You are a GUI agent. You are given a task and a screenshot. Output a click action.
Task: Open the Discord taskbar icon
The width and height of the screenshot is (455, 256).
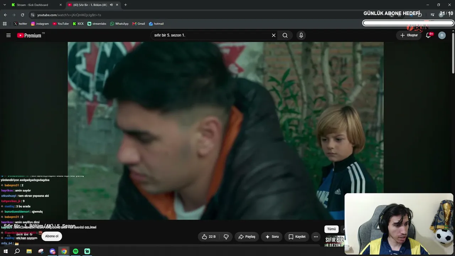pyautogui.click(x=53, y=251)
